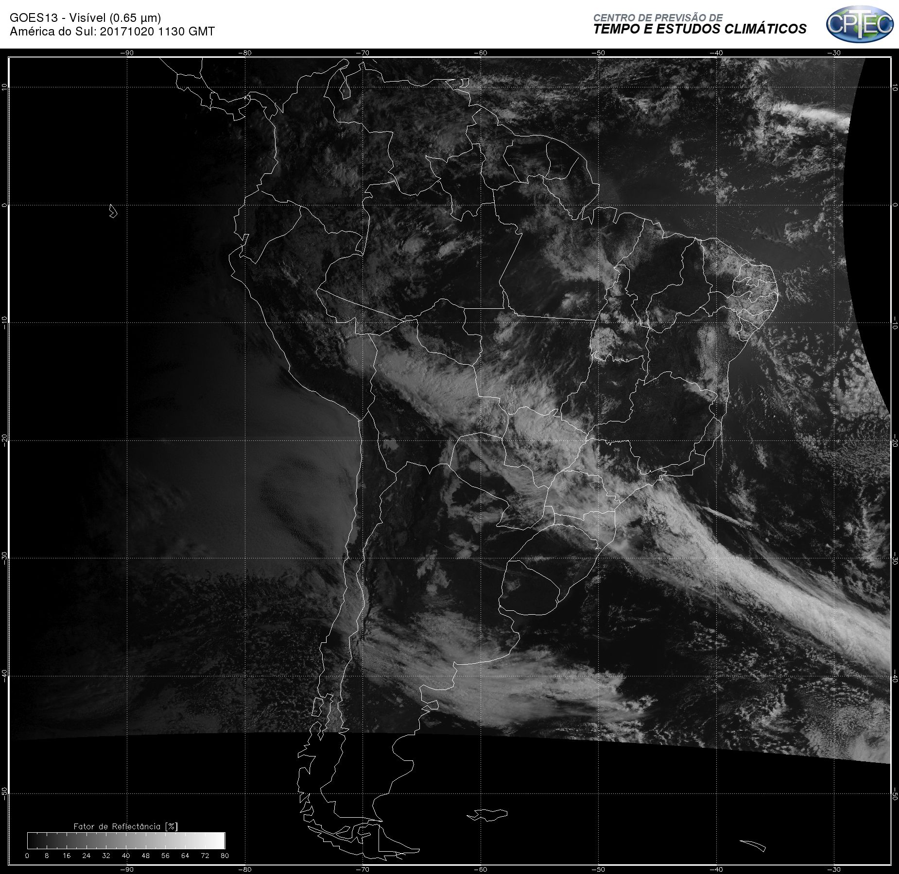Click the colorbar value 64
The image size is (899, 874).
(x=185, y=856)
